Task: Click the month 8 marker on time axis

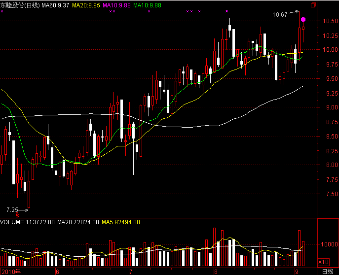Action: [x=216, y=272]
